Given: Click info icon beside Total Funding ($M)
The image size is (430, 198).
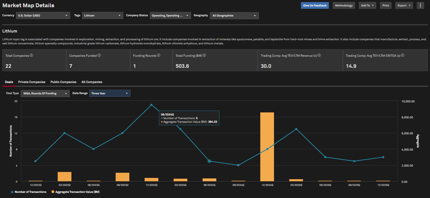Looking at the screenshot, I should (204, 55).
